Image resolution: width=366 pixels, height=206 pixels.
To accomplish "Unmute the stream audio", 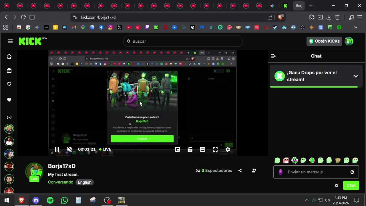I will (69, 149).
